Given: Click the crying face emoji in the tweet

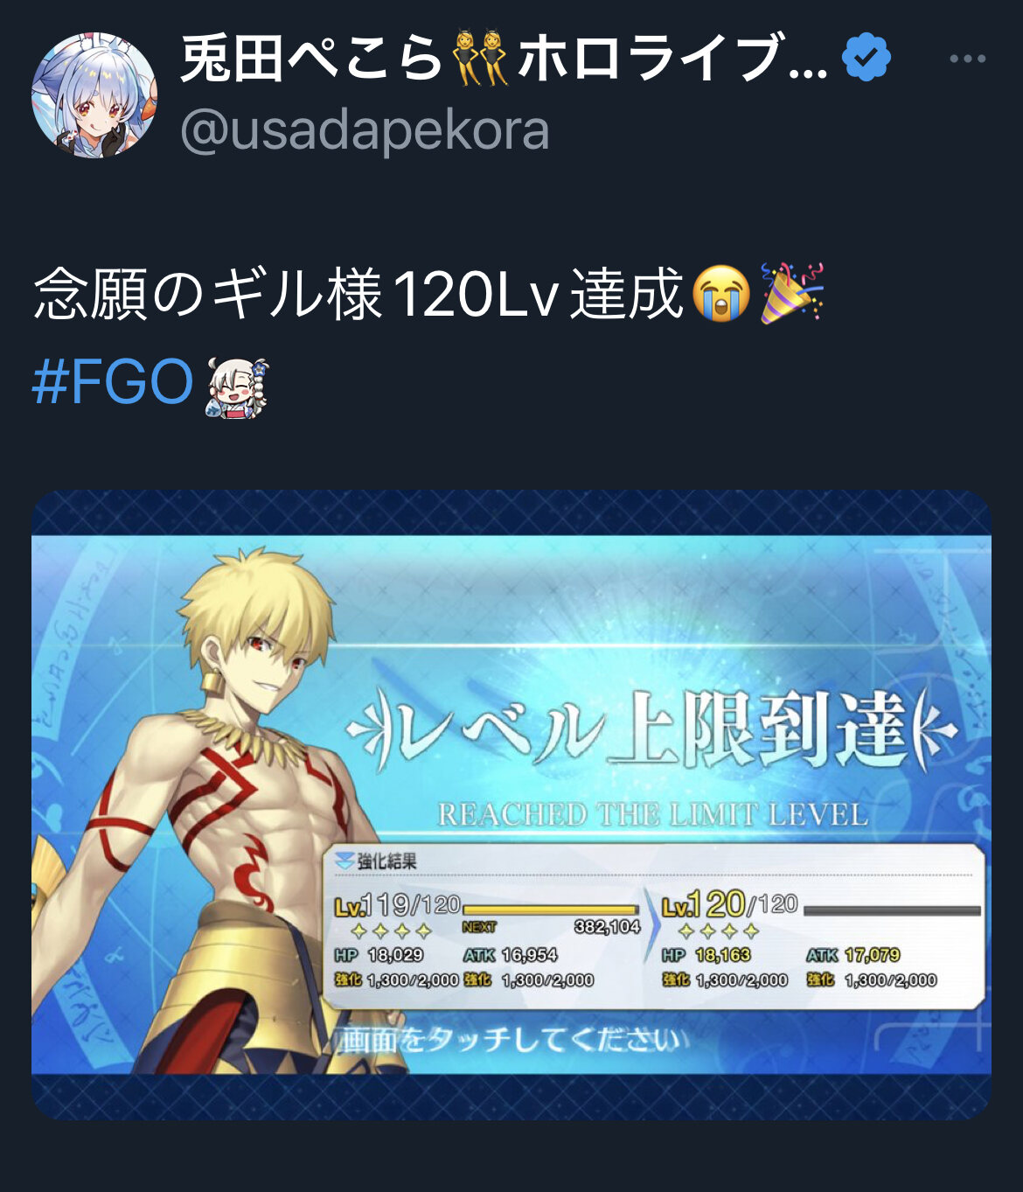Looking at the screenshot, I should (720, 294).
